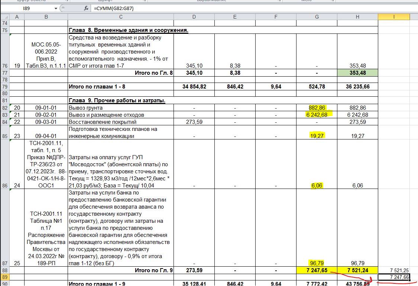Select the yellow total cell 7 247,65

coord(317,270)
